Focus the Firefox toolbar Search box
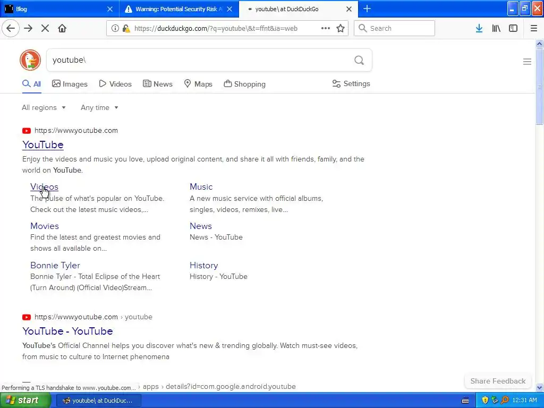This screenshot has width=544, height=408. tap(394, 29)
